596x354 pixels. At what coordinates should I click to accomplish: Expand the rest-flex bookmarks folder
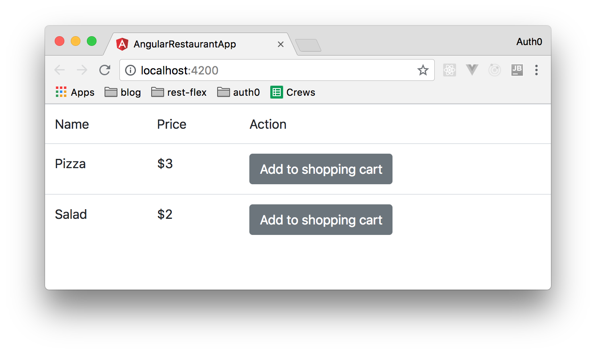click(x=179, y=92)
